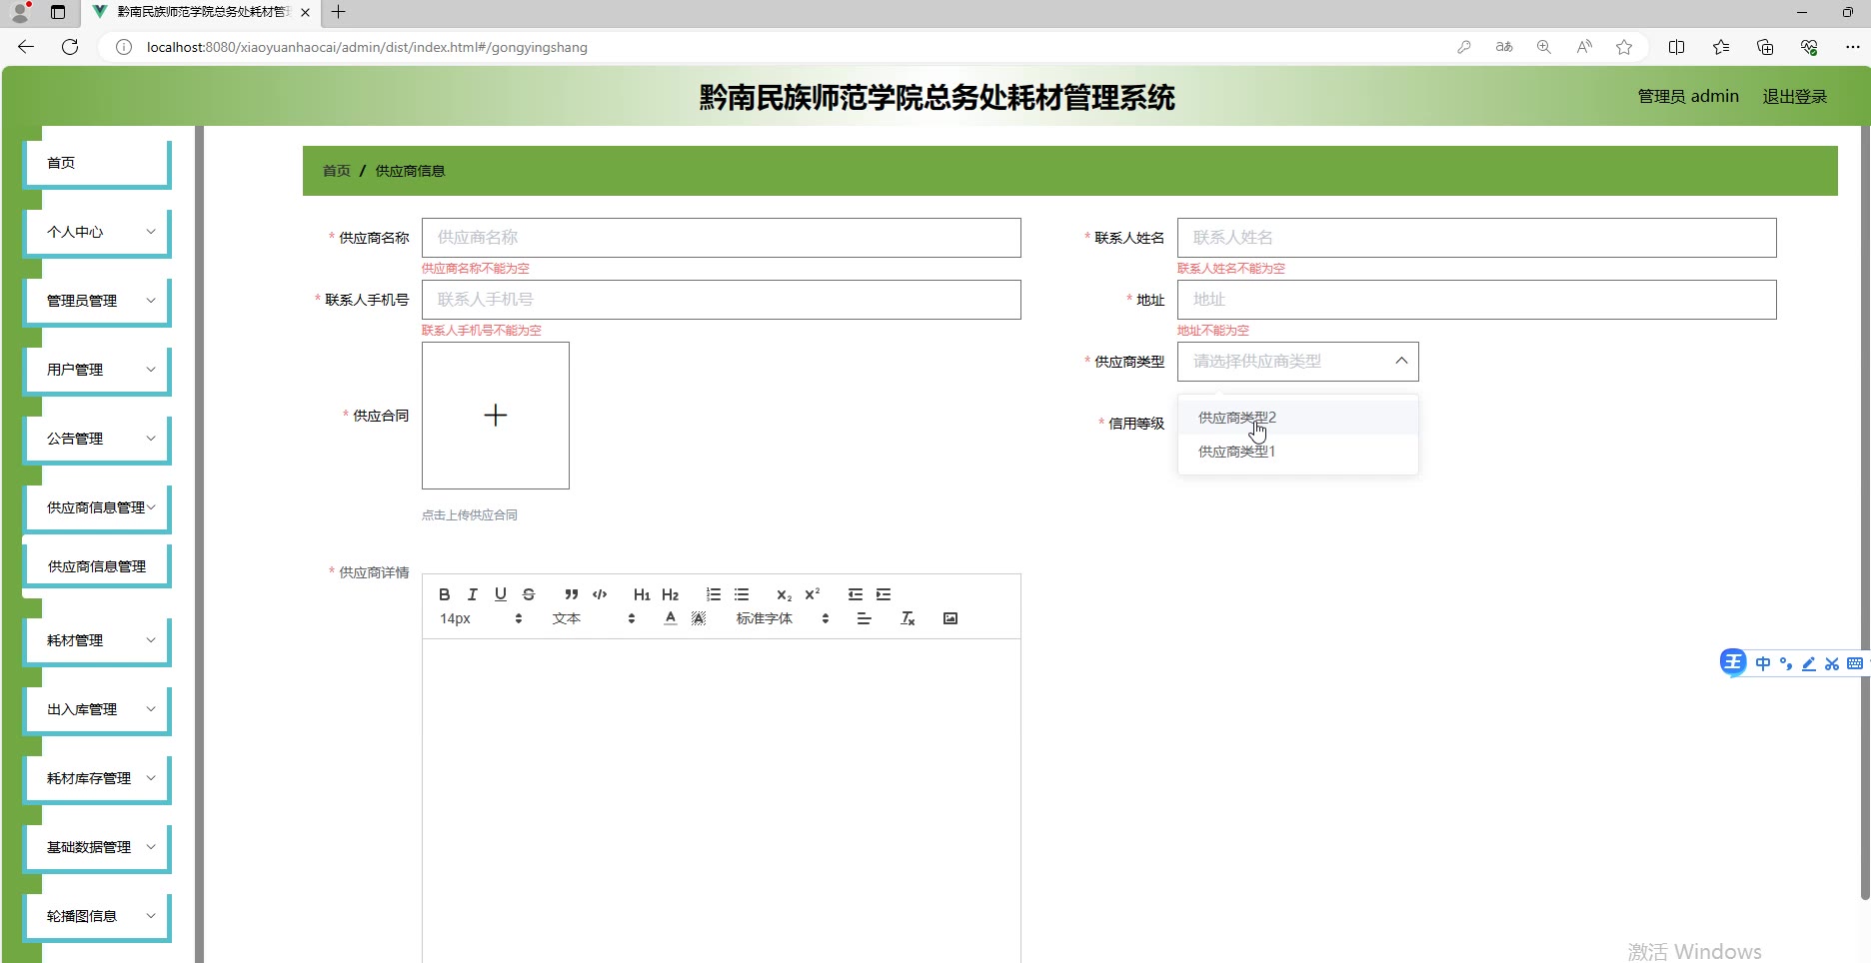Screen dimensions: 1871x963
Task: Open the 首页 sidebar menu item
Action: (x=98, y=163)
